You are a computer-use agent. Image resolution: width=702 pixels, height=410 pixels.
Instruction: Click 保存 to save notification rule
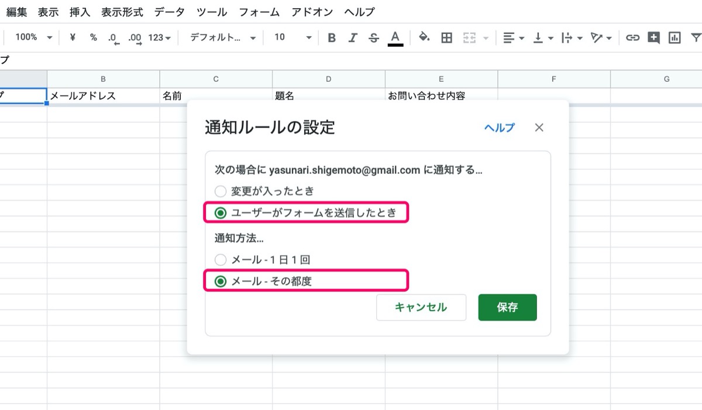(507, 308)
